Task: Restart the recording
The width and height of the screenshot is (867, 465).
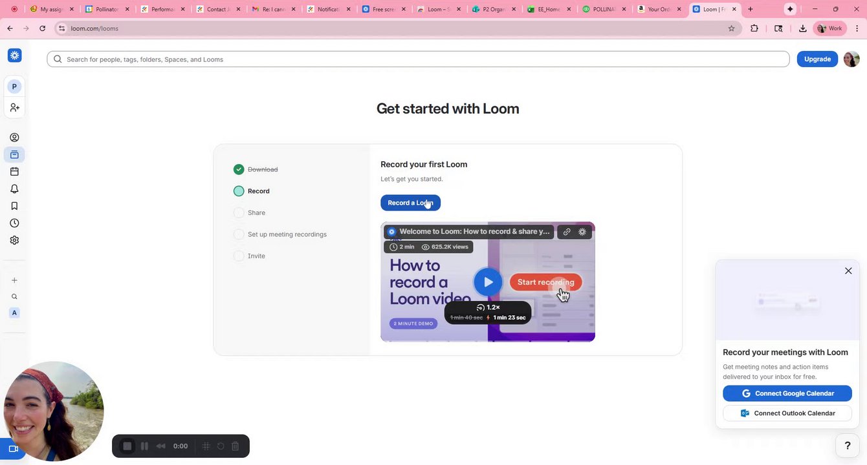Action: click(221, 446)
